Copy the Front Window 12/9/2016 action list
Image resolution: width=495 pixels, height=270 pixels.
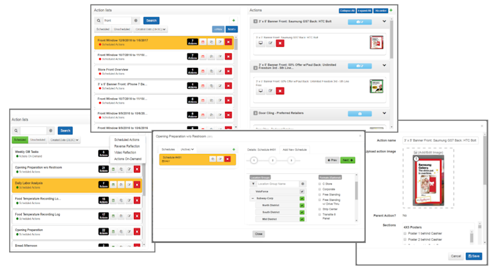tap(211, 42)
